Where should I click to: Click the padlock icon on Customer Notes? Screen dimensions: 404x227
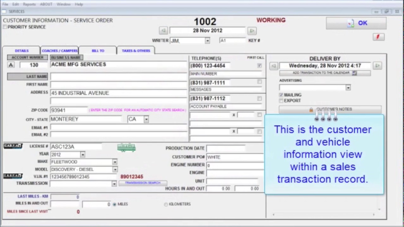pyautogui.click(x=311, y=110)
